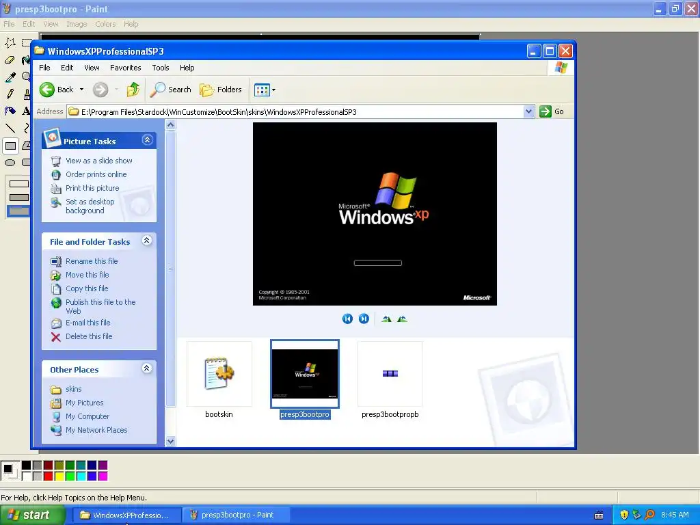
Task: Go up one folder level
Action: [133, 90]
